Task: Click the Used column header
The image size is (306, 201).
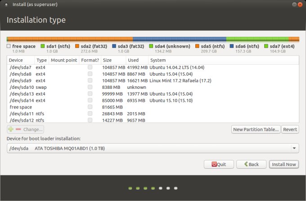Action: point(137,60)
